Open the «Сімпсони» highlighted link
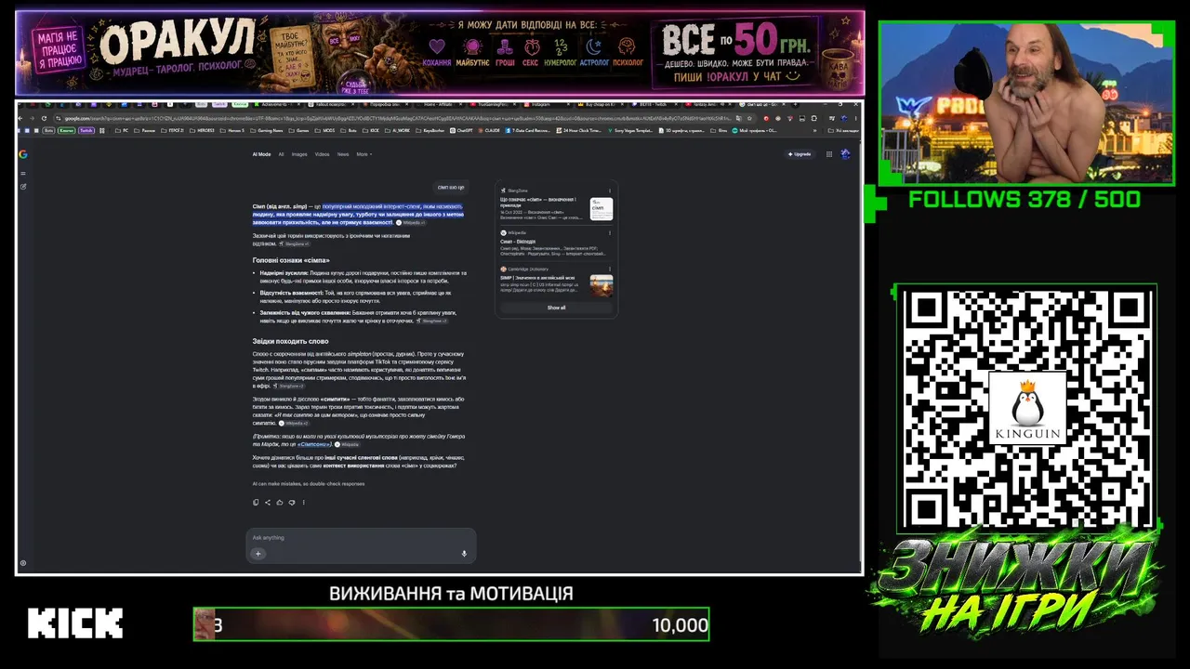Viewport: 1190px width, 669px height. pyautogui.click(x=314, y=444)
